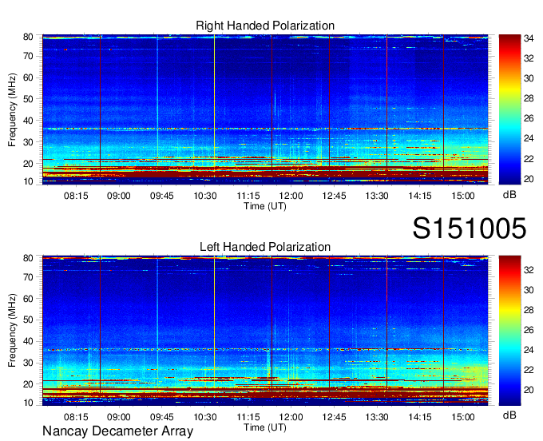Click 10 MHz tick on Right Handed frequency axis

coord(28,181)
